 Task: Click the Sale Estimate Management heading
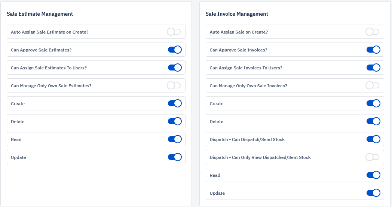pos(40,14)
